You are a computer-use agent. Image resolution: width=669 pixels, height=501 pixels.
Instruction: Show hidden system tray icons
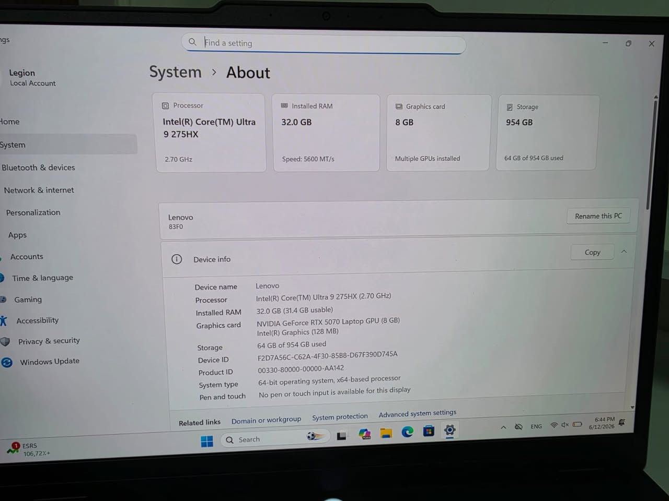(503, 427)
